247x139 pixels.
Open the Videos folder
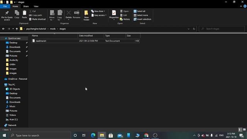point(13,115)
